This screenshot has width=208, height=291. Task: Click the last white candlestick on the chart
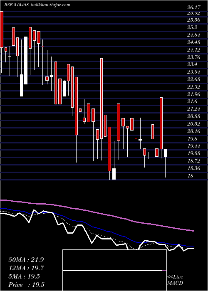[165, 153]
